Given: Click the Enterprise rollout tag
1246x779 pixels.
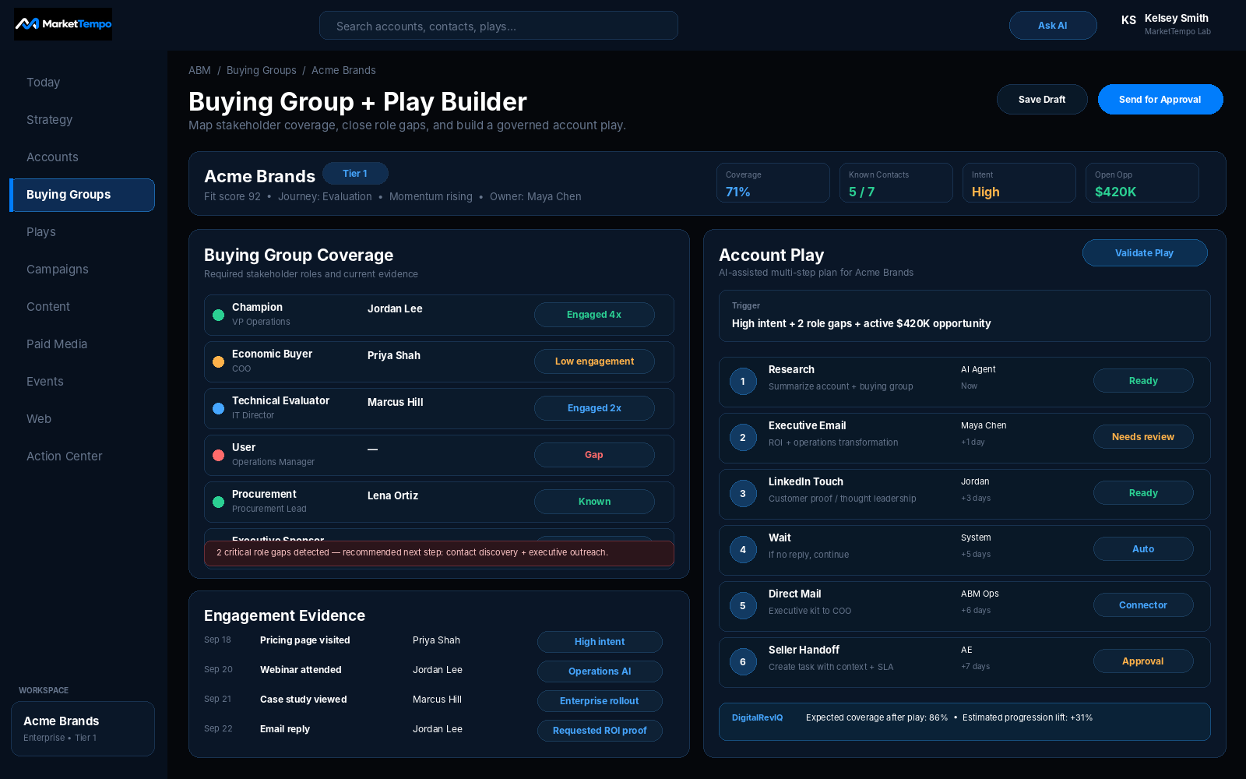Looking at the screenshot, I should [x=600, y=701].
